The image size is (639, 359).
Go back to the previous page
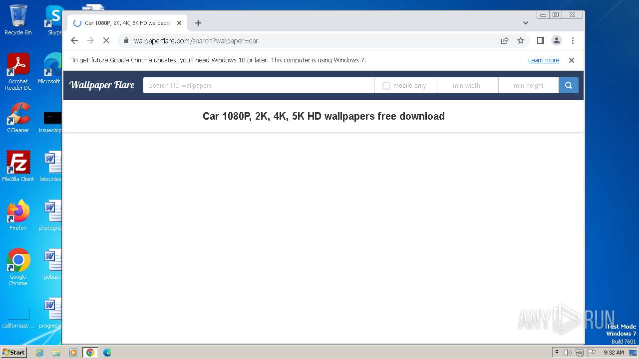(x=74, y=41)
